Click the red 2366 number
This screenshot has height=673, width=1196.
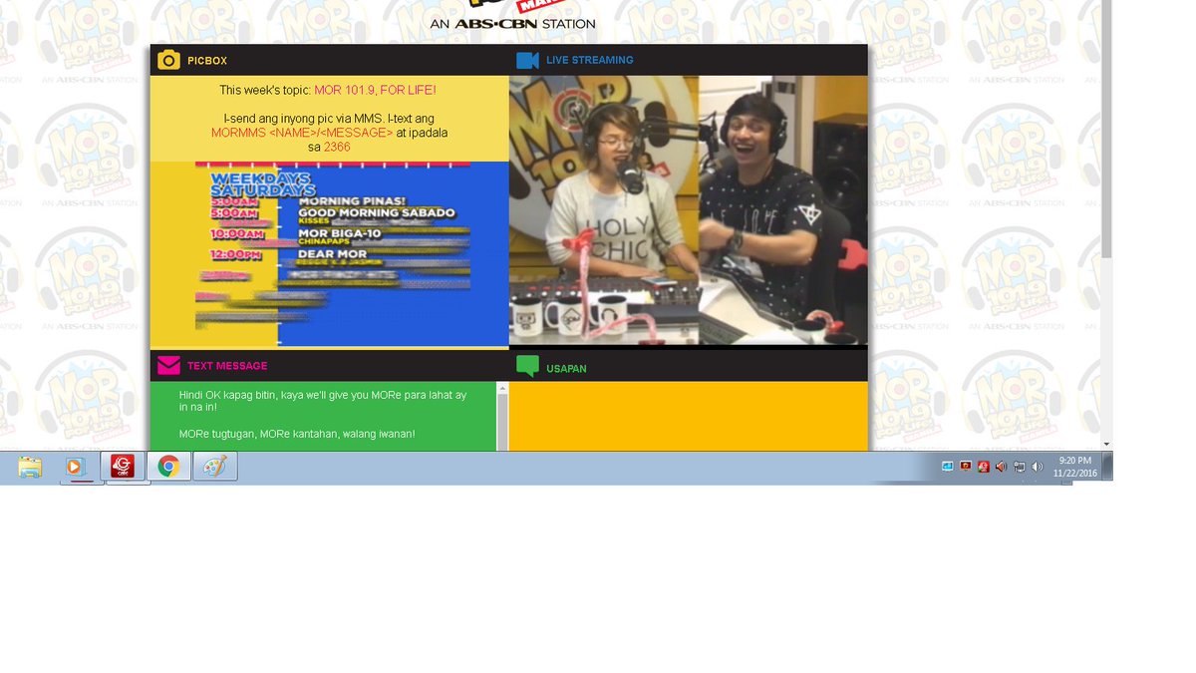pos(337,147)
